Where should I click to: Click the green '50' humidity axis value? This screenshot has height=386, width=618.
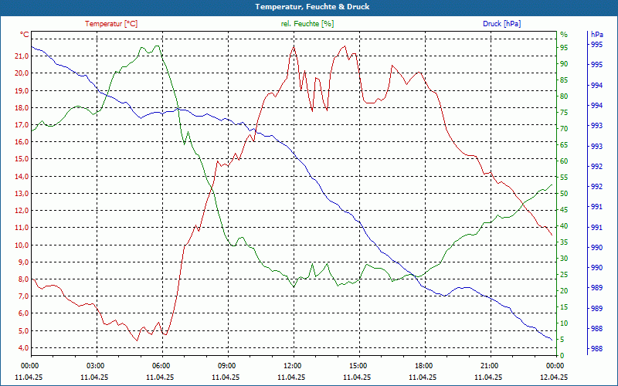pos(564,194)
